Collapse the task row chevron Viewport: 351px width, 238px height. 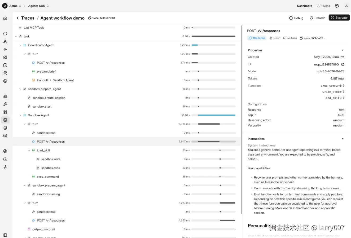coord(16,36)
